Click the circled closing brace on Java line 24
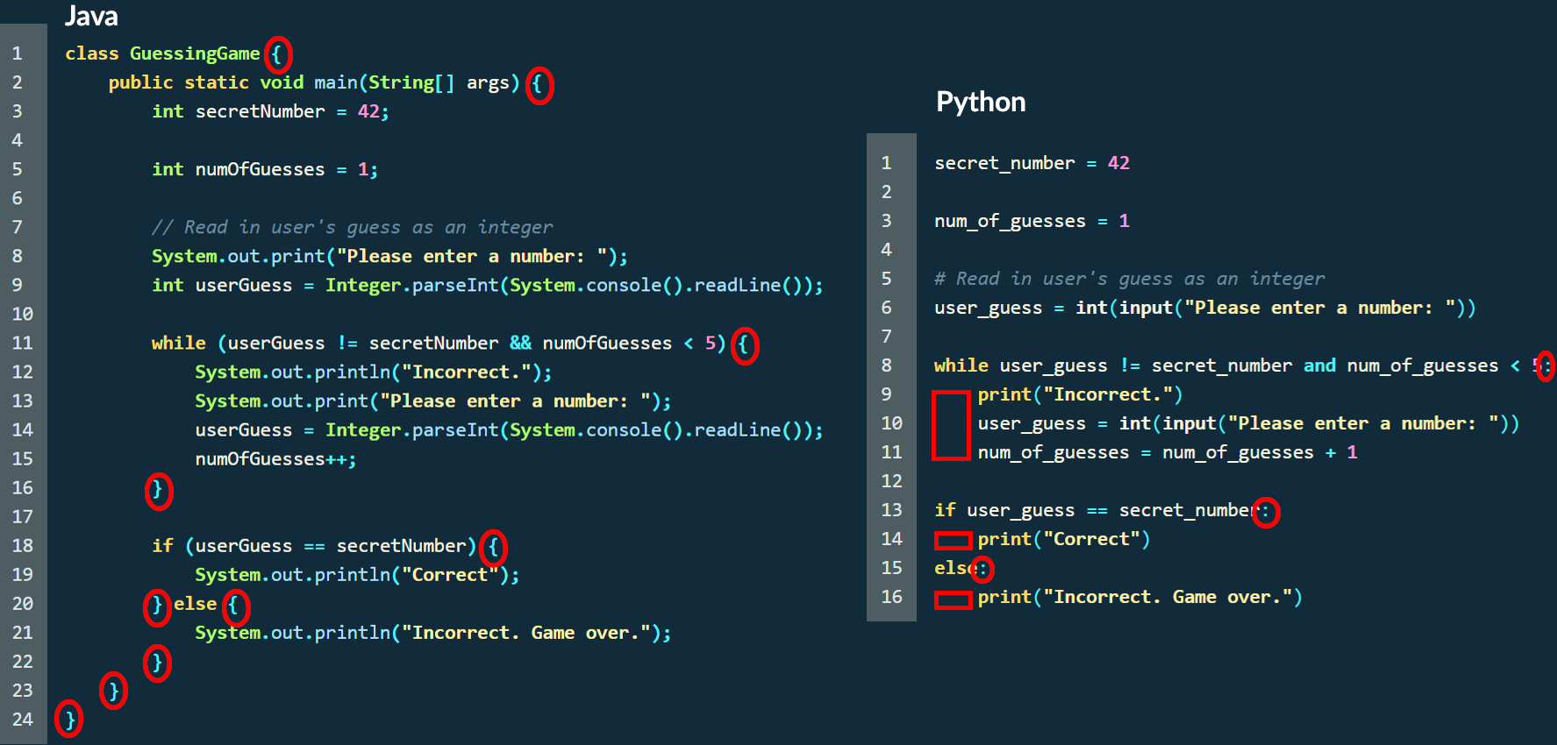This screenshot has width=1557, height=745. 69,720
